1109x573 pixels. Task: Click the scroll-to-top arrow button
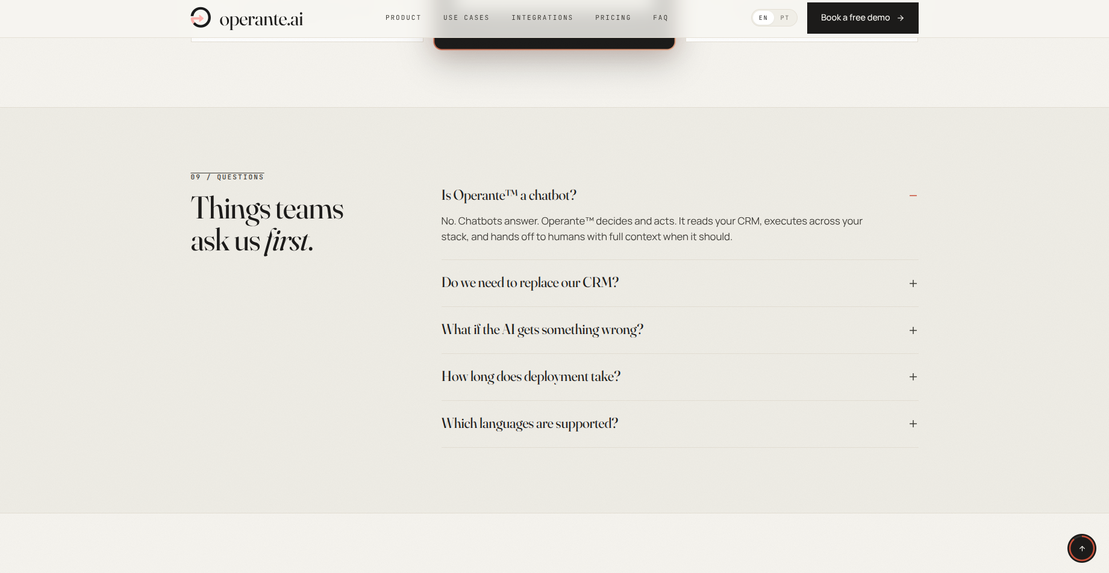pyautogui.click(x=1082, y=548)
